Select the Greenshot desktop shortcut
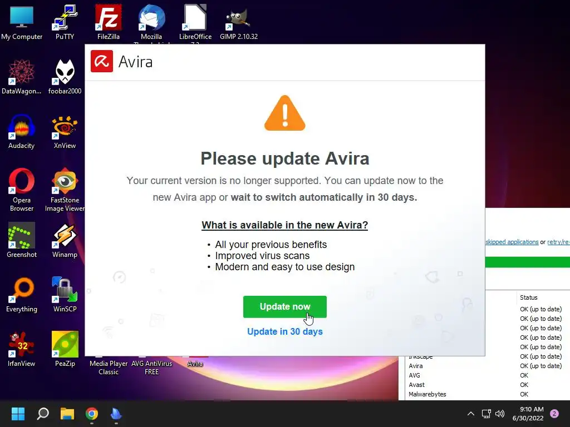The width and height of the screenshot is (570, 427). point(22,240)
